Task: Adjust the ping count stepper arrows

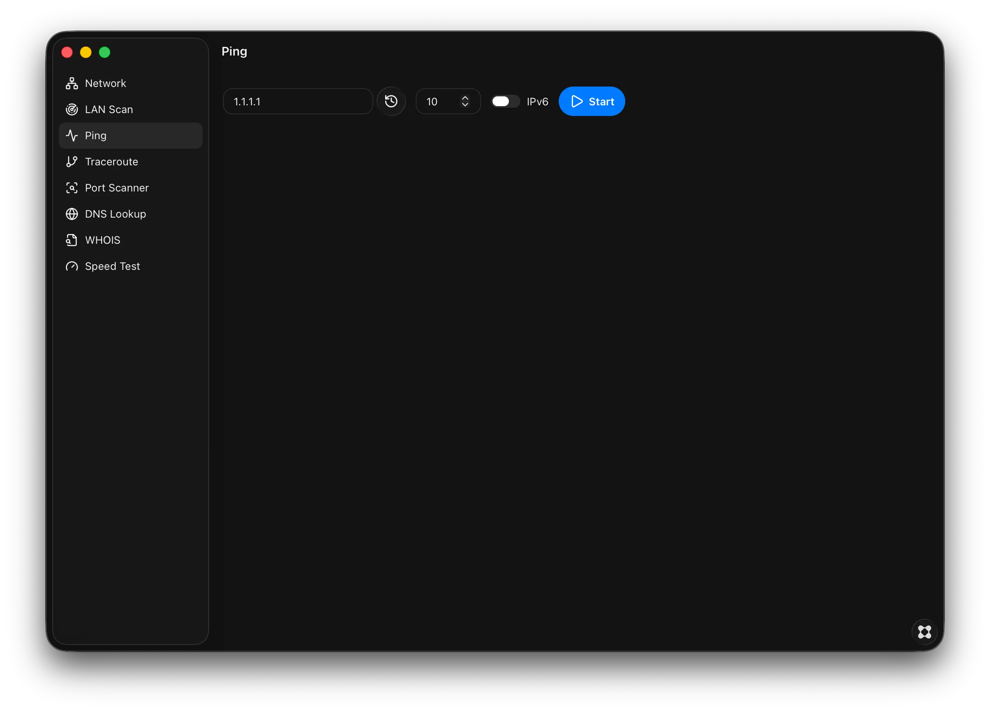Action: click(x=465, y=102)
